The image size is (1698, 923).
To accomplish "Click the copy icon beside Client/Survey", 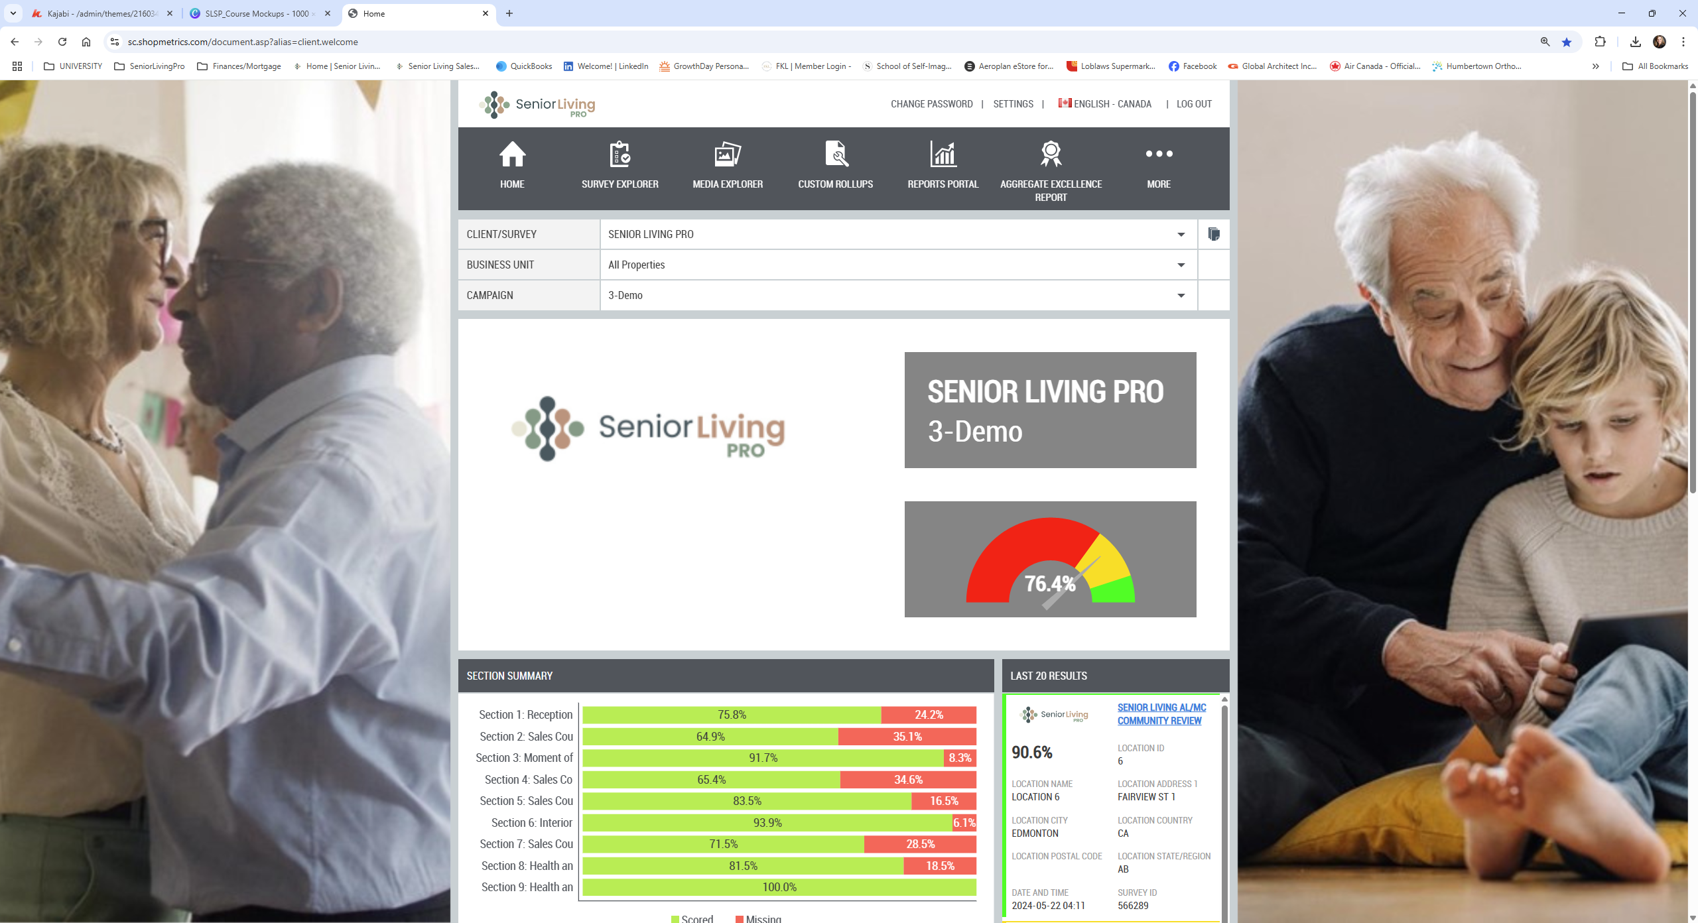I will coord(1213,234).
